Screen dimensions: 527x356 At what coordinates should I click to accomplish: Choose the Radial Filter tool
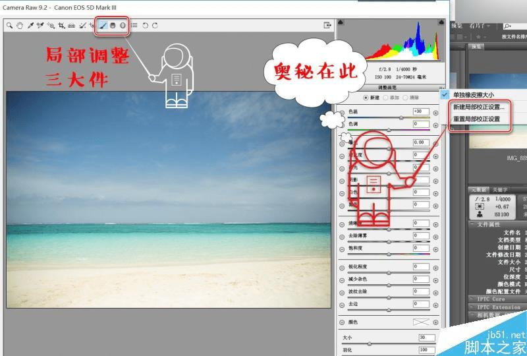[x=123, y=26]
